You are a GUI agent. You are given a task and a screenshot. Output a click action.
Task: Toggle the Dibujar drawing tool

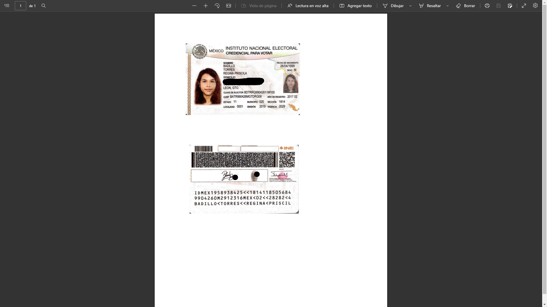[x=393, y=6]
